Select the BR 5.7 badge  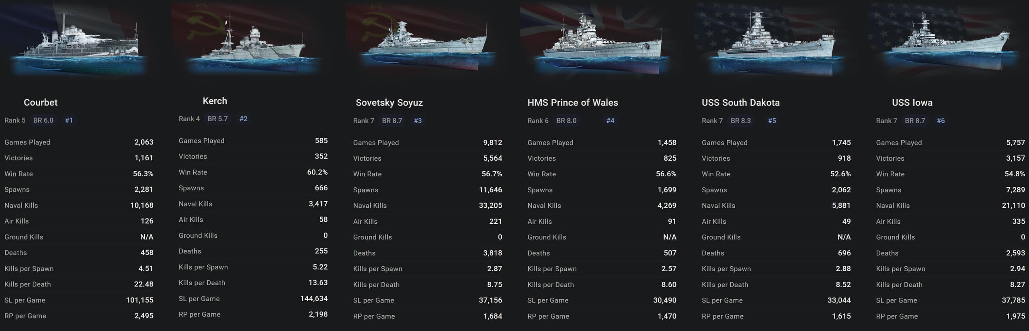(x=217, y=119)
